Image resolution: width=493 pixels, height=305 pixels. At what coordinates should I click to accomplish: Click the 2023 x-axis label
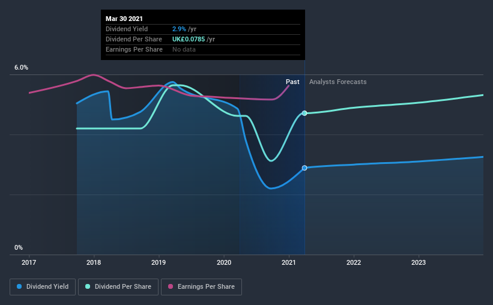[x=419, y=262]
